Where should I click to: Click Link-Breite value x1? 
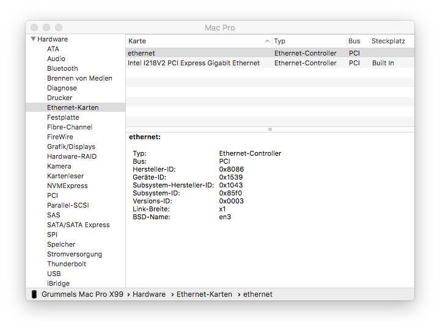tap(222, 209)
